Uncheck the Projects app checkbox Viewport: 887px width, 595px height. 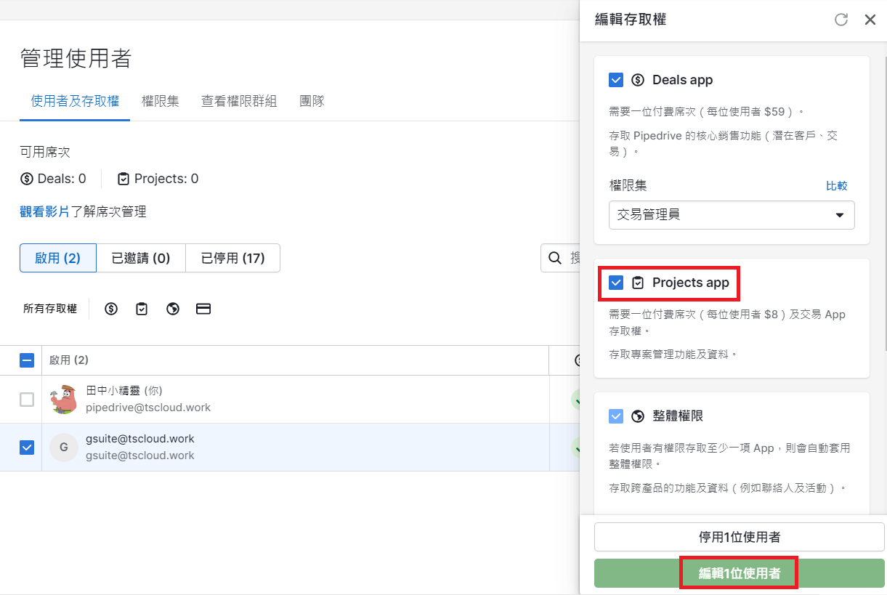pyautogui.click(x=616, y=283)
